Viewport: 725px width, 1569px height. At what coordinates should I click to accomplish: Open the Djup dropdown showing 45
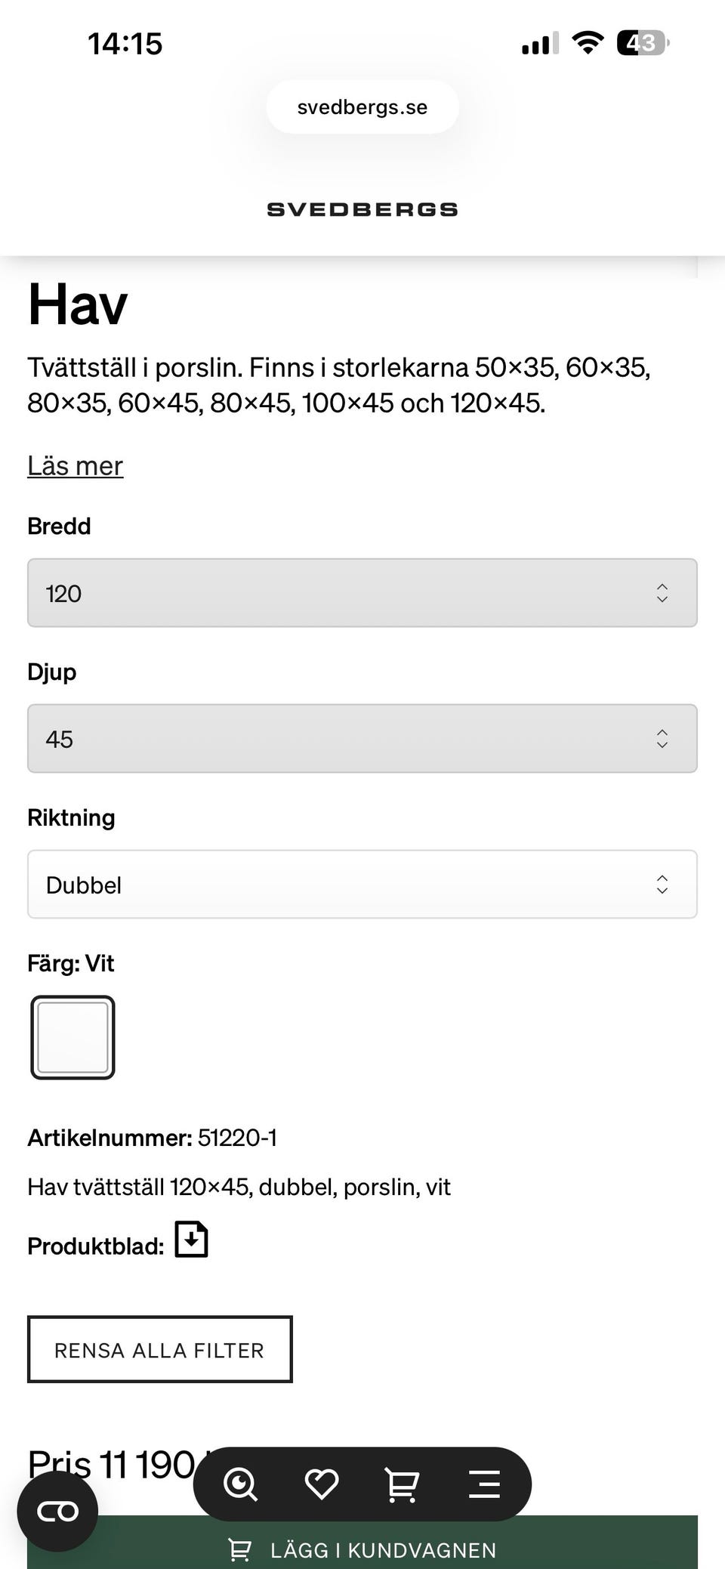(362, 739)
